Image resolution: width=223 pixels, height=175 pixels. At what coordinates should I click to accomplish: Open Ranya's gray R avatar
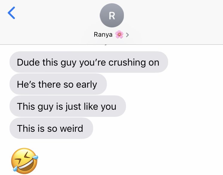tap(112, 15)
